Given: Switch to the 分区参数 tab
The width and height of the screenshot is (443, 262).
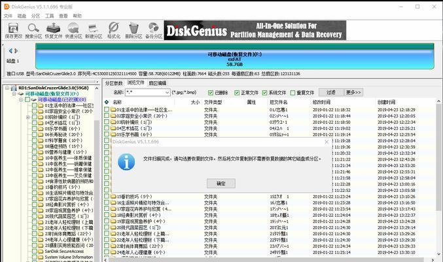Looking at the screenshot, I should 114,83.
